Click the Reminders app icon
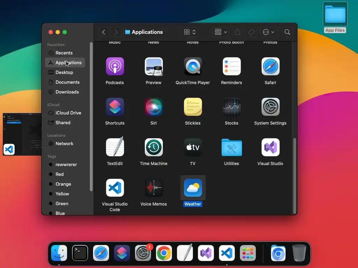Image resolution: width=358 pixels, height=268 pixels. click(x=231, y=66)
